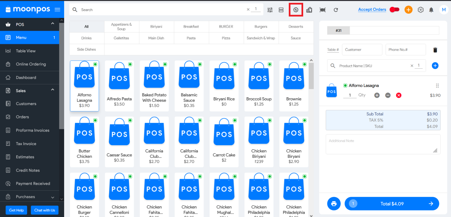Select the Pizza category tab
Screen dimensions: 451x217
tap(226, 38)
